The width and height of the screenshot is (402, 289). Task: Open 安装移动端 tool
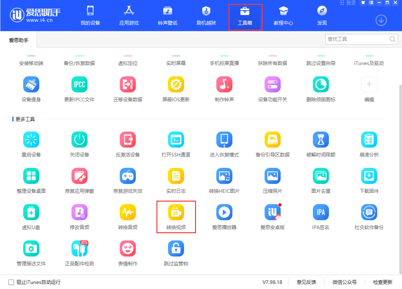[31, 63]
